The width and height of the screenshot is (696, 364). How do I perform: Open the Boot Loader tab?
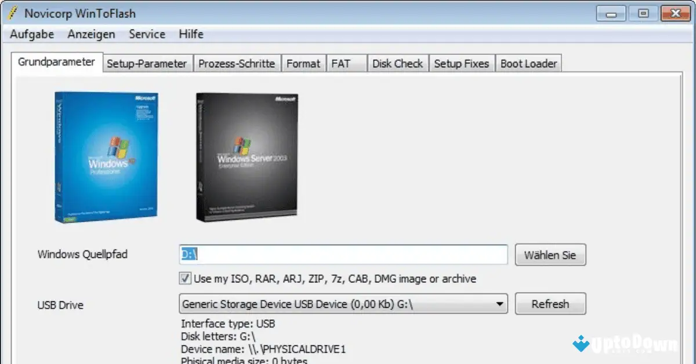[528, 63]
